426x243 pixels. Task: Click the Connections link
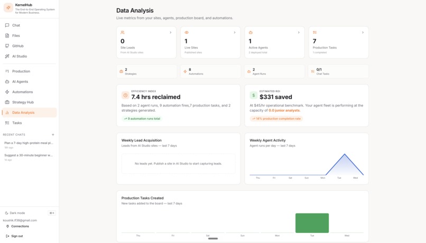(x=20, y=226)
